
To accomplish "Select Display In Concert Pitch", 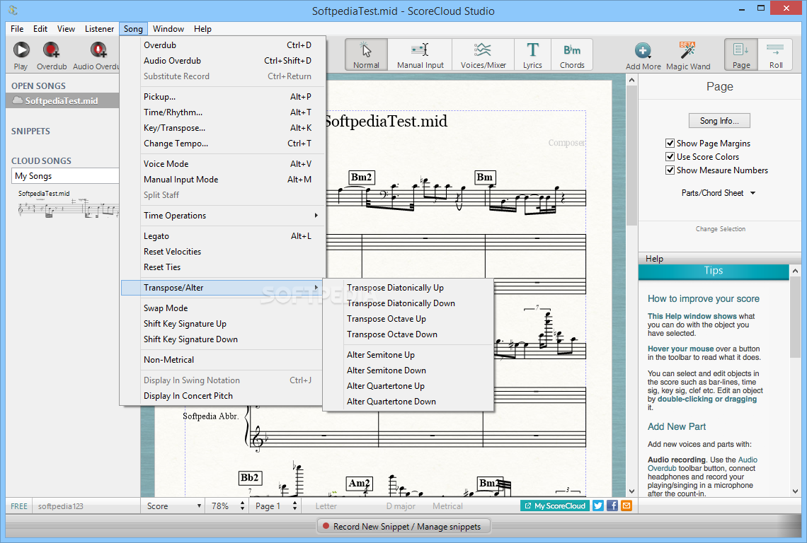I will point(223,396).
